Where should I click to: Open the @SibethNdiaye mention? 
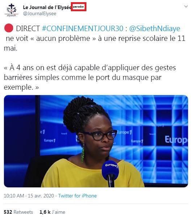[x=155, y=29]
